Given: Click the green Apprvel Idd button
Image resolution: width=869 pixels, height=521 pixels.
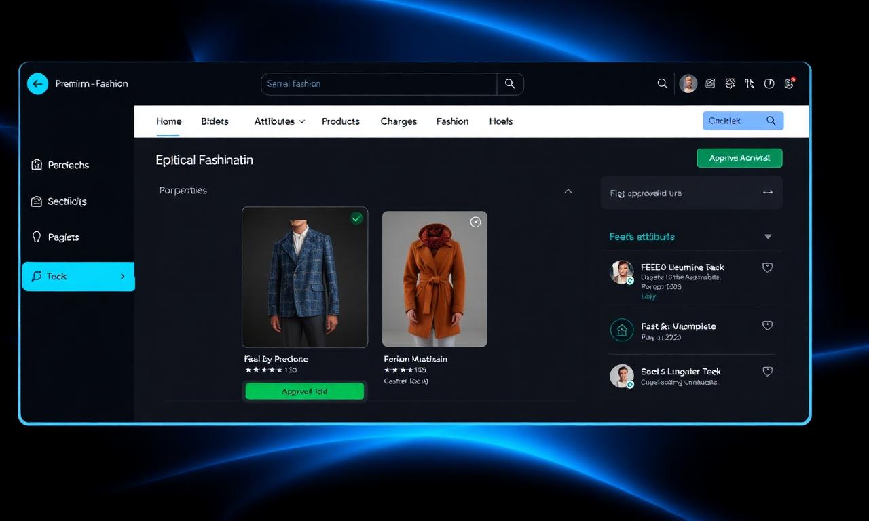Looking at the screenshot, I should (x=304, y=391).
